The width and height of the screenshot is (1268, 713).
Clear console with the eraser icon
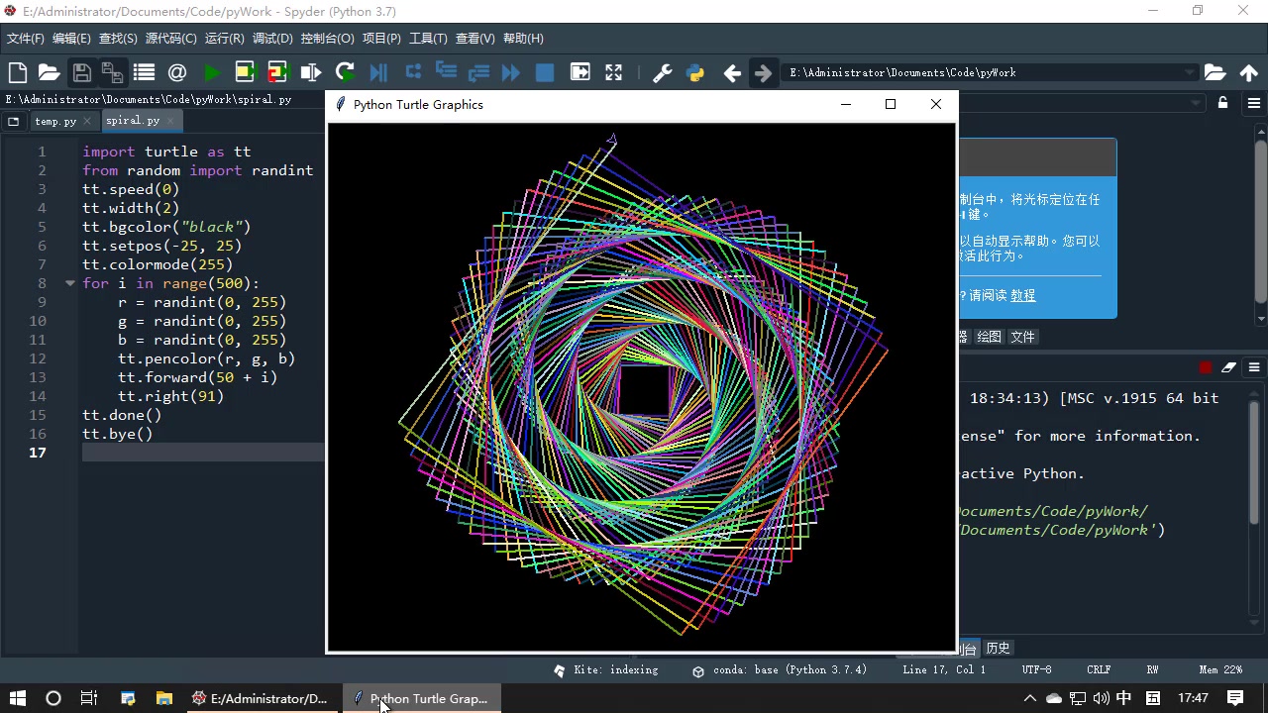(1228, 367)
